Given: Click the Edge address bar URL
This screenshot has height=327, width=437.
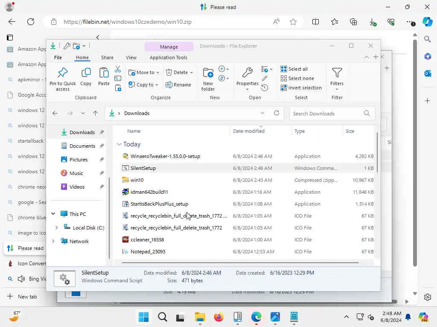Looking at the screenshot, I should (127, 22).
